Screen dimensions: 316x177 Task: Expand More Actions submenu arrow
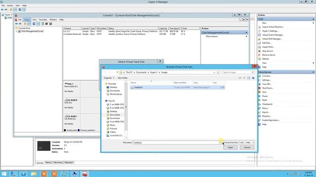point(246,36)
